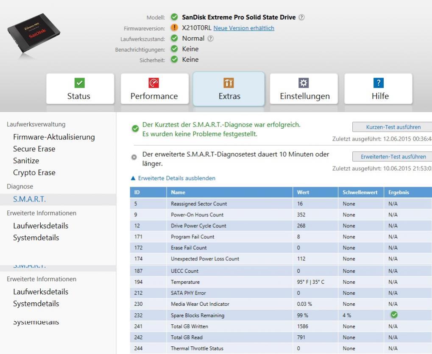
Task: Click the Spare Blocks Remaining name
Action: pyautogui.click(x=198, y=315)
